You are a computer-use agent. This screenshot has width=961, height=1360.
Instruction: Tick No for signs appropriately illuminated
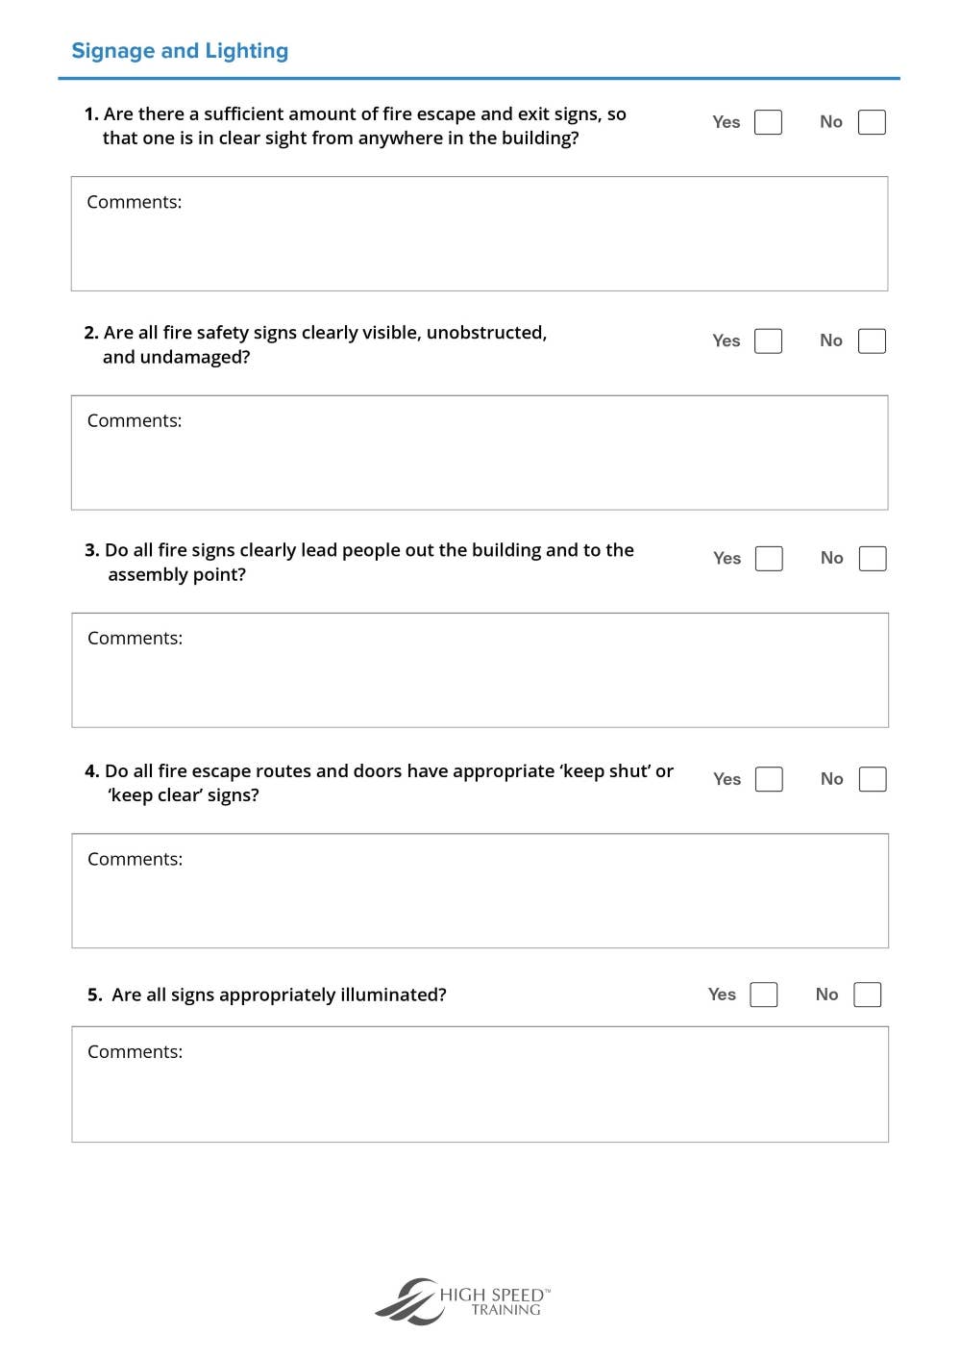coord(868,995)
